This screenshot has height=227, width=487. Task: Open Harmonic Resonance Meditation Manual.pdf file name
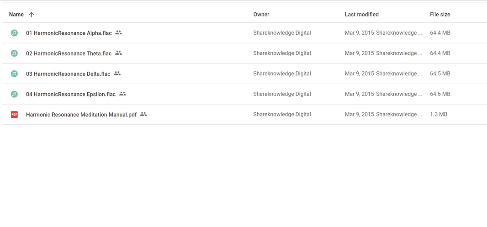[81, 115]
